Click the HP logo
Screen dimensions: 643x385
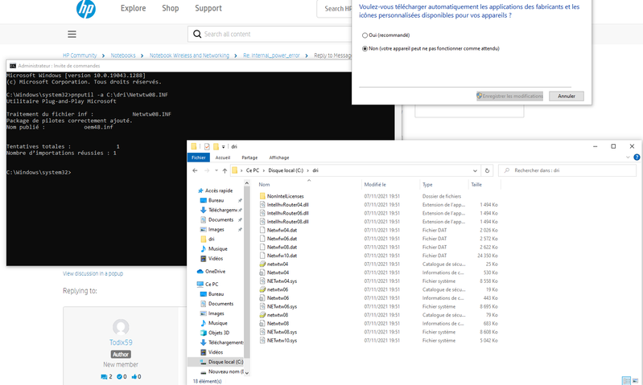(85, 10)
